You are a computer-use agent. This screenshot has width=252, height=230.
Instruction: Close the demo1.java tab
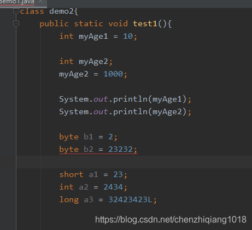click(40, 2)
